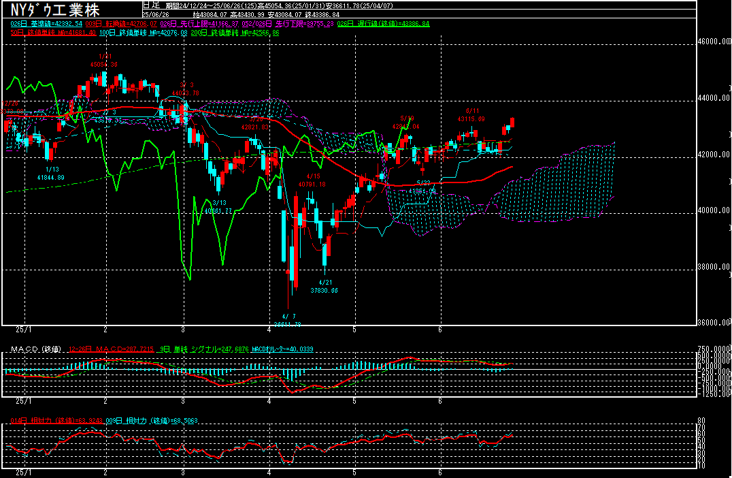Click the 25/1 label under the RSI panel
Screen dimensions: 732x478
pos(24,473)
